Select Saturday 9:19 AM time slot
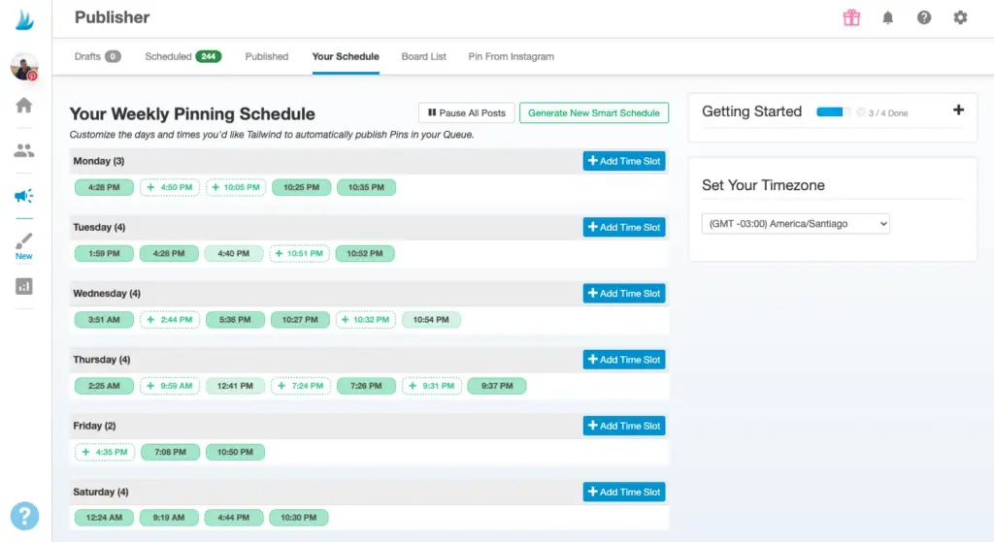Screen dimensions: 994x542 tap(169, 518)
